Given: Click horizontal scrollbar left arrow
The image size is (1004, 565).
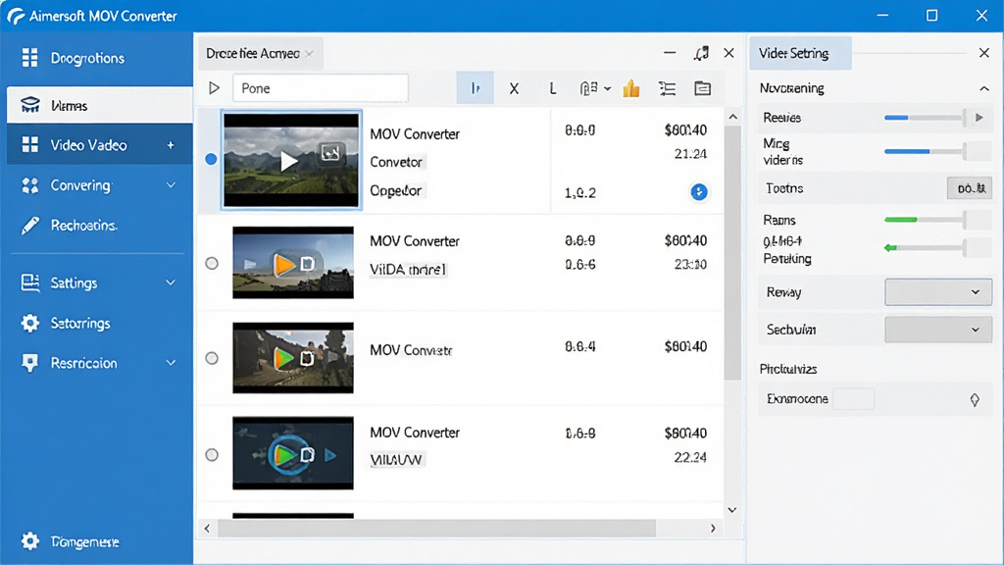Looking at the screenshot, I should point(207,529).
